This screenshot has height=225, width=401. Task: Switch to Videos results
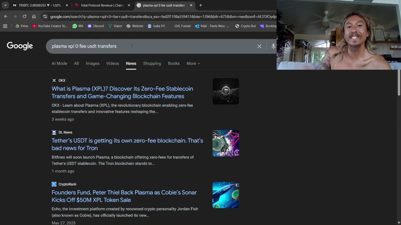pyautogui.click(x=112, y=63)
